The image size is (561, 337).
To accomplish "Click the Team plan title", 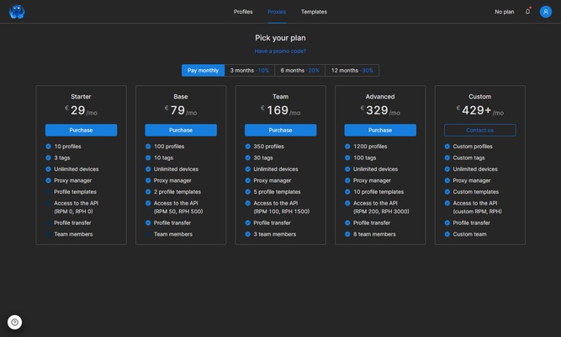I will coord(281,96).
